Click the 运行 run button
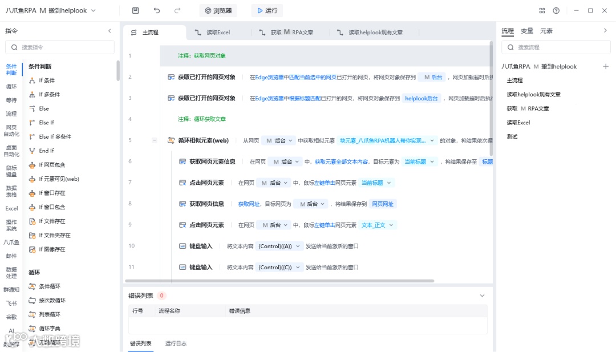 (x=266, y=10)
